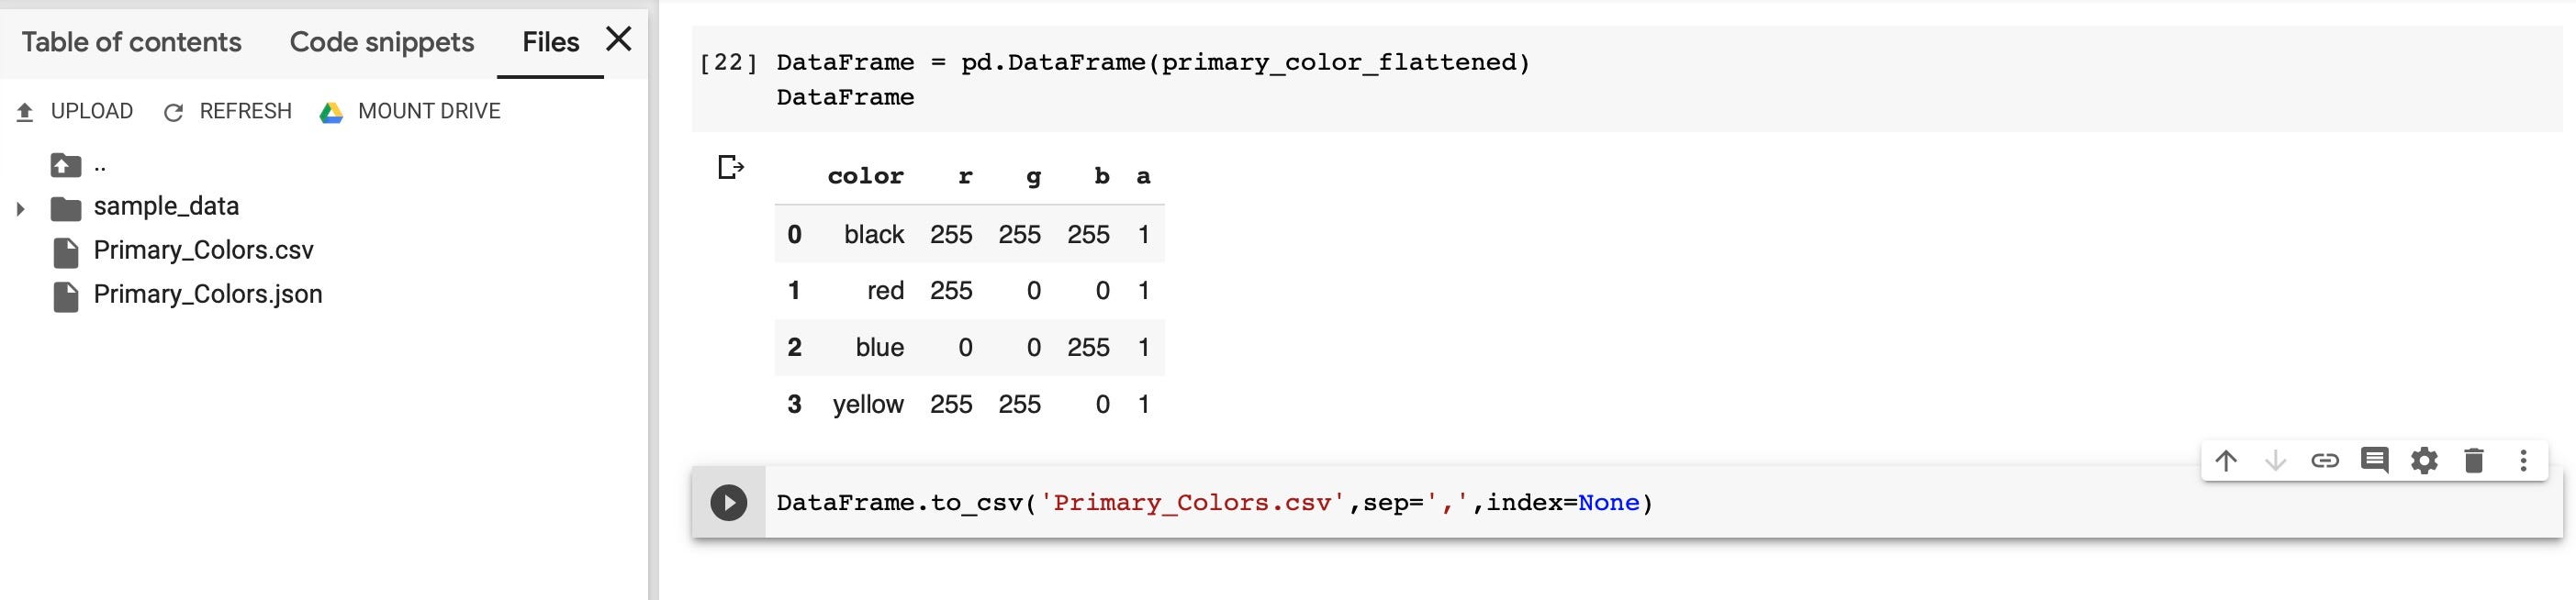Open more cell actions menu
The width and height of the screenshot is (2576, 600).
(x=2523, y=460)
